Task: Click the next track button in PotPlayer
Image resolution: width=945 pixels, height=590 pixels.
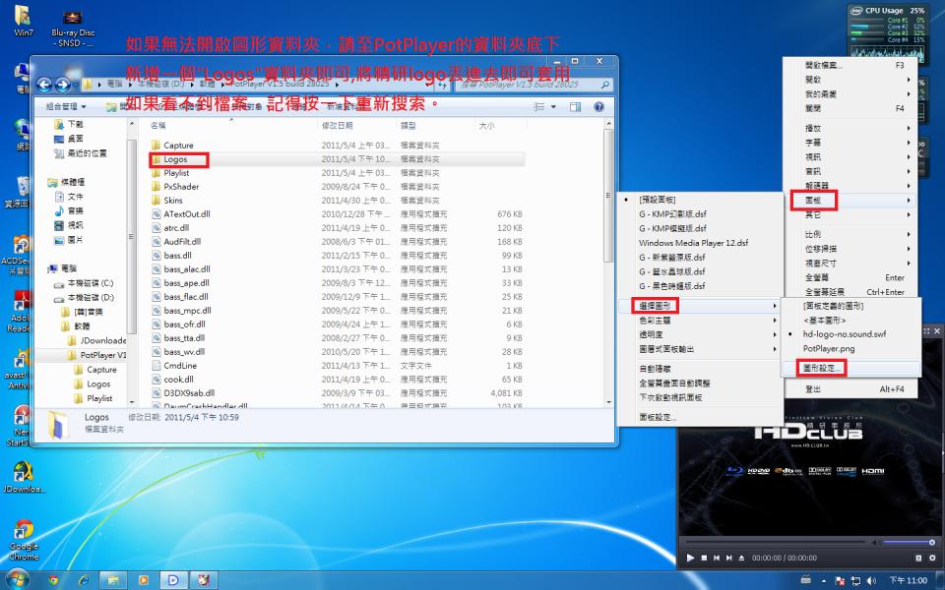Action: click(x=728, y=559)
